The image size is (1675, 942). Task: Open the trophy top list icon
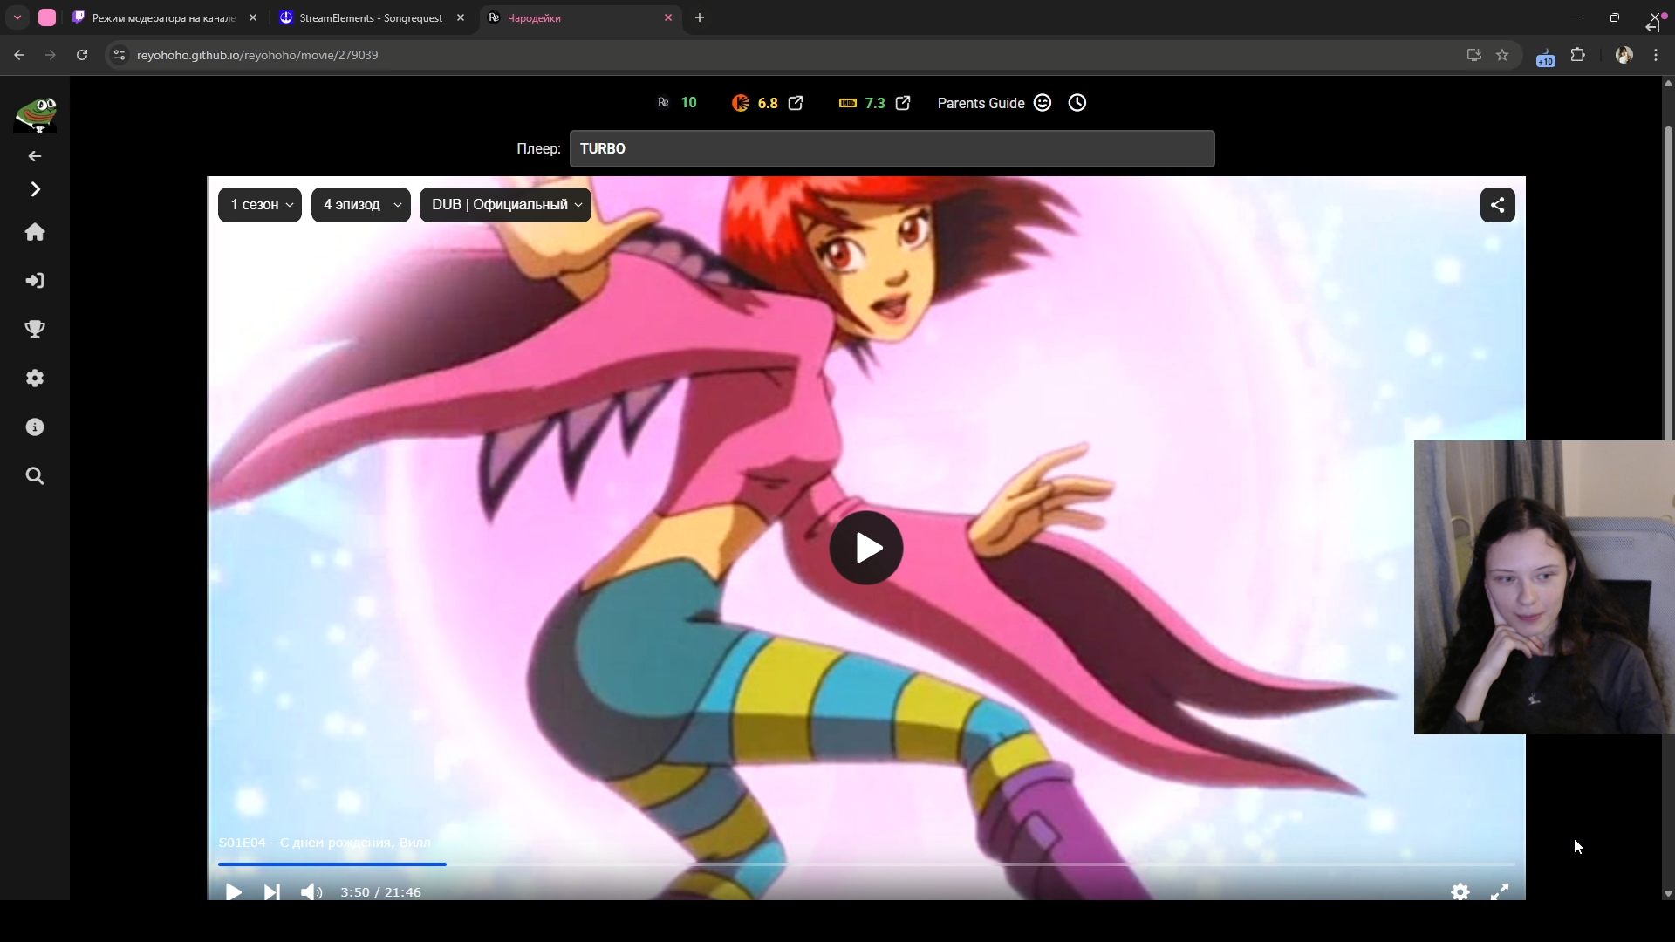[35, 330]
